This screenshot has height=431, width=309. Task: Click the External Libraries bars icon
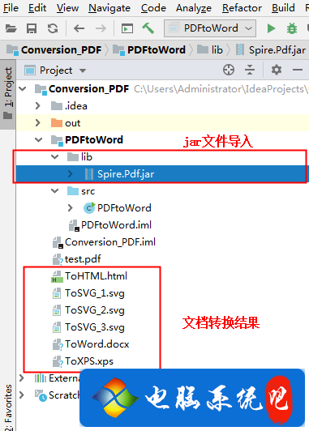(x=41, y=378)
